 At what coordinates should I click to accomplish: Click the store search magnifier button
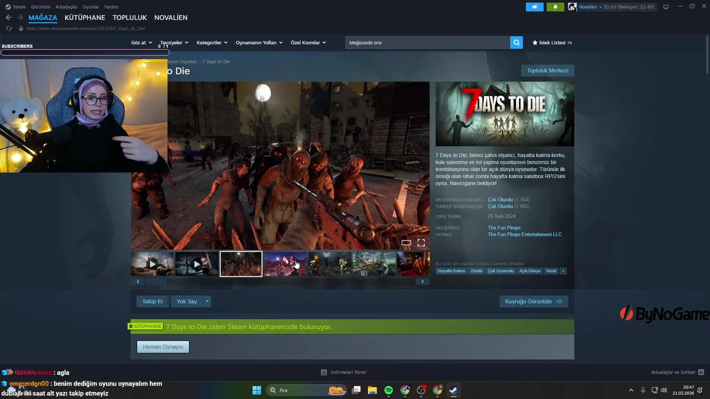(516, 43)
